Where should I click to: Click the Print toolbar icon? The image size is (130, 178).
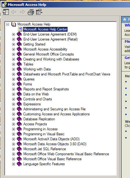(x=31, y=12)
